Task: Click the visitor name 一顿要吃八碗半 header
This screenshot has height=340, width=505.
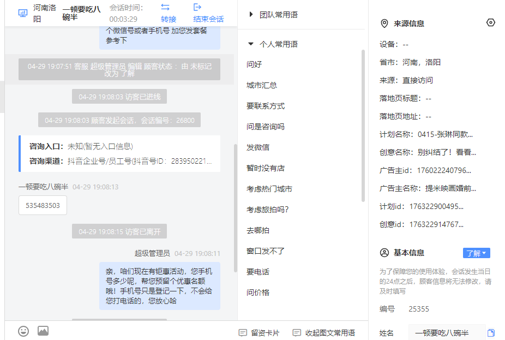Action: point(82,13)
